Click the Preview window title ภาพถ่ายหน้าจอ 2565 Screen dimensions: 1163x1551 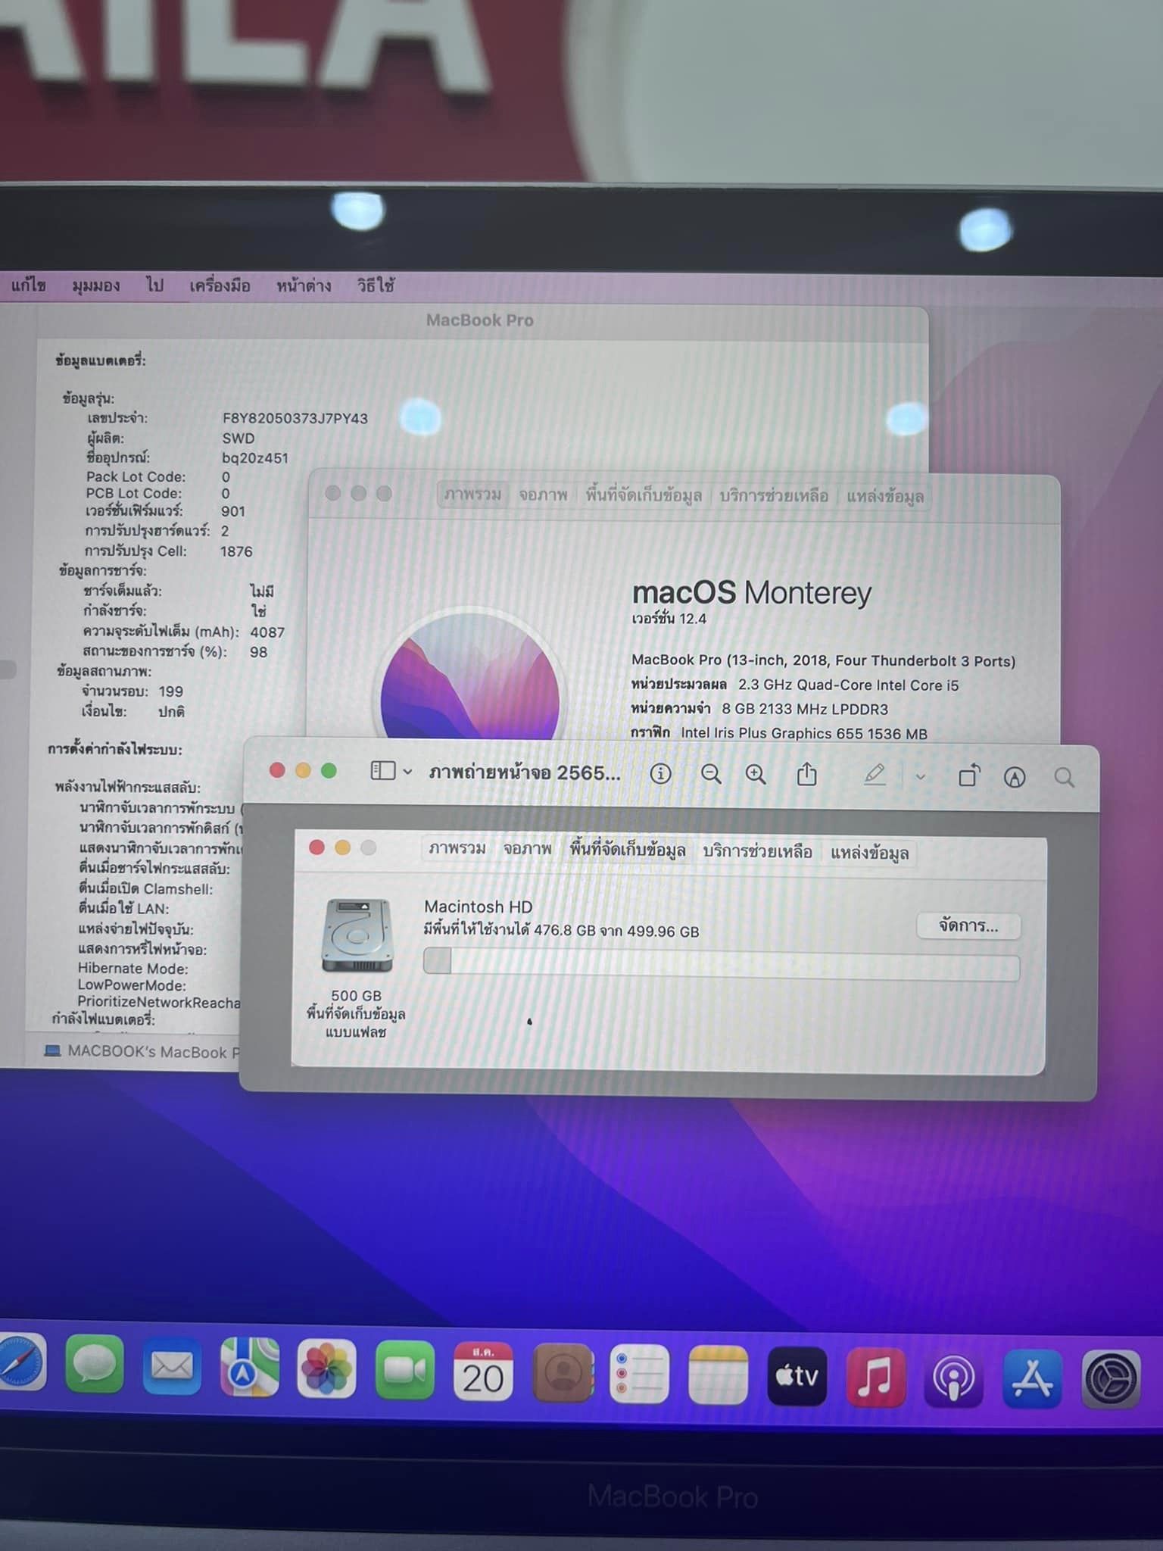click(x=524, y=772)
